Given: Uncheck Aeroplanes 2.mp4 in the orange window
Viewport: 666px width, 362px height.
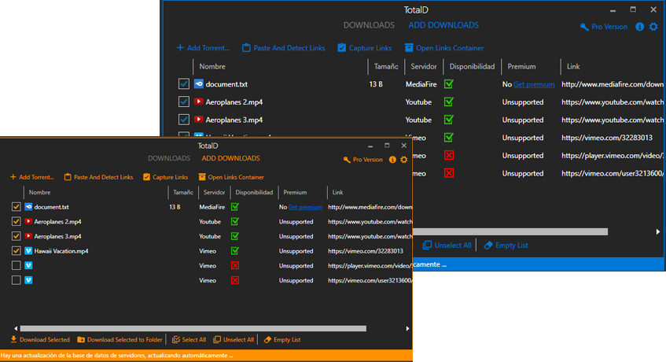Looking at the screenshot, I should click(17, 221).
